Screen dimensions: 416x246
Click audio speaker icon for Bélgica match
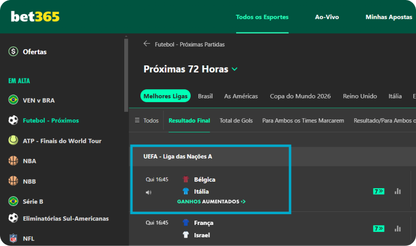click(149, 192)
